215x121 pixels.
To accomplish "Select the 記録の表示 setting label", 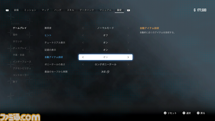I will [x=50, y=50].
